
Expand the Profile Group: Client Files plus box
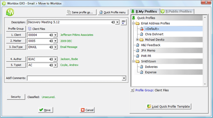[132, 90]
